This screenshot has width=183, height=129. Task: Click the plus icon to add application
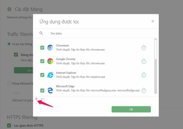coord(36,99)
